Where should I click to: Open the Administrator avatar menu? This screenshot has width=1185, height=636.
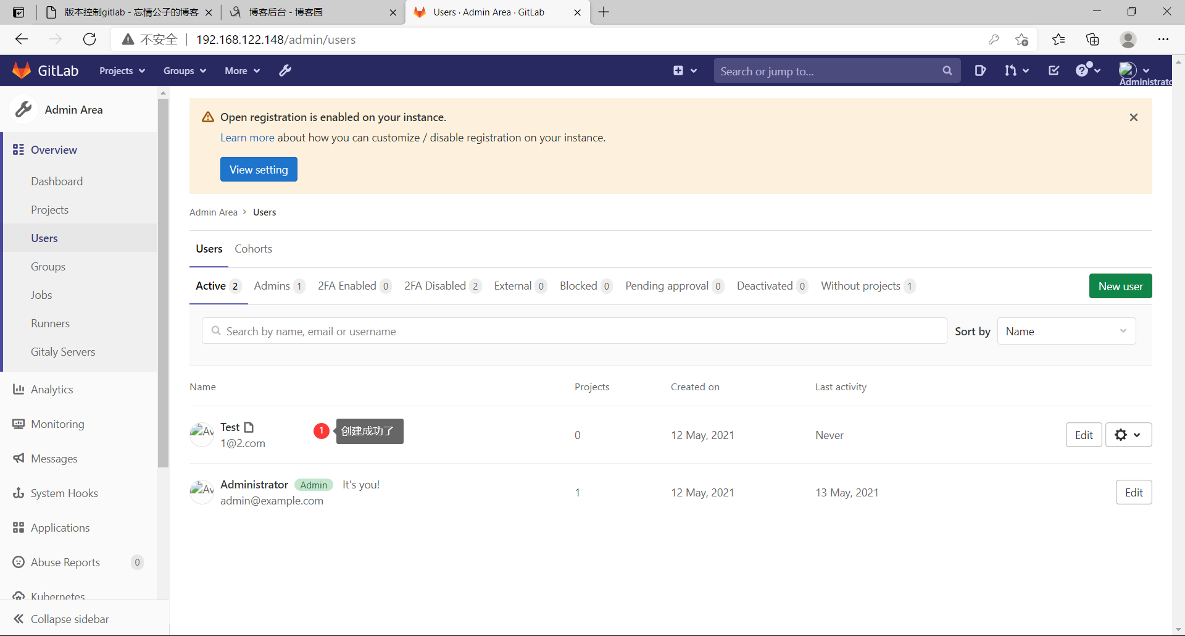(x=1134, y=70)
